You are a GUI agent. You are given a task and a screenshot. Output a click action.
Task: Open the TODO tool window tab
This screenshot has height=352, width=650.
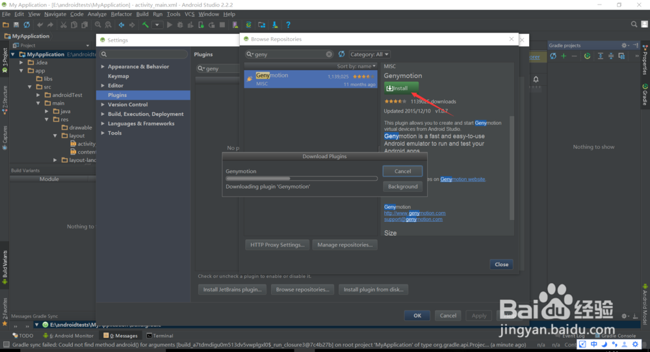click(23, 335)
